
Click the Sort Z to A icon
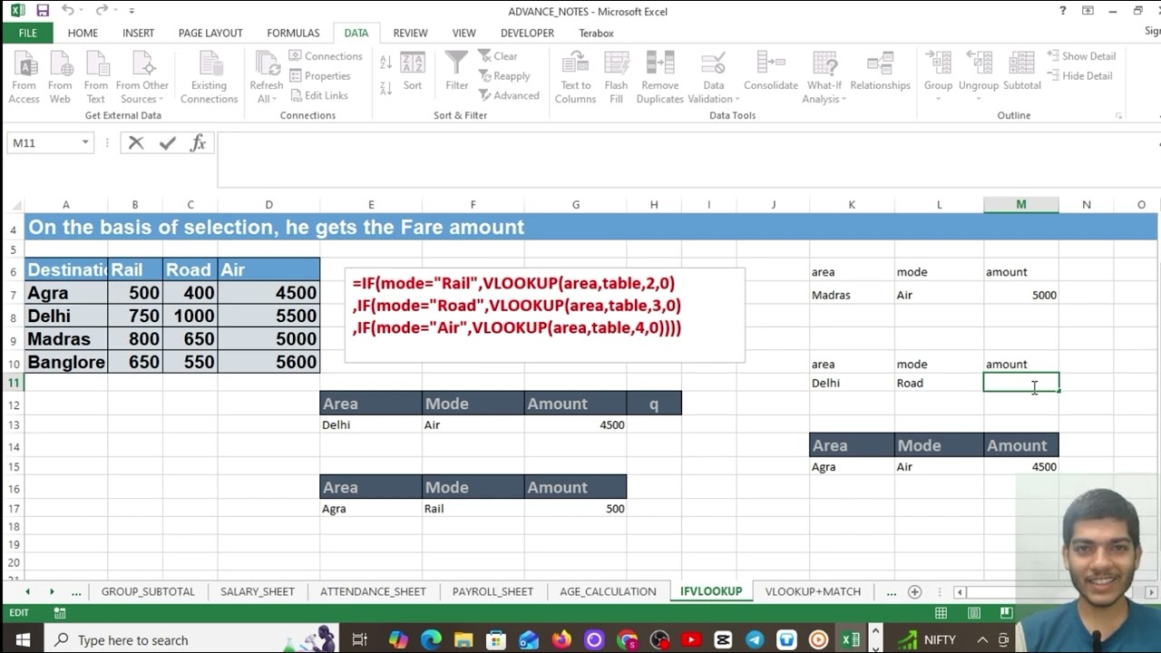[385, 87]
